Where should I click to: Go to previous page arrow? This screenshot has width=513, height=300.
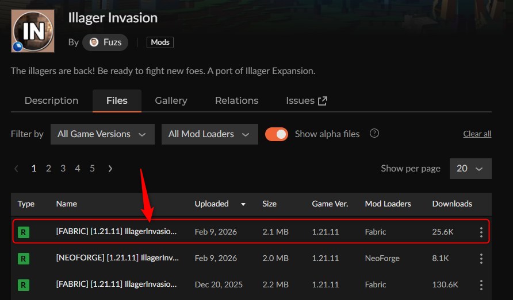tap(16, 169)
